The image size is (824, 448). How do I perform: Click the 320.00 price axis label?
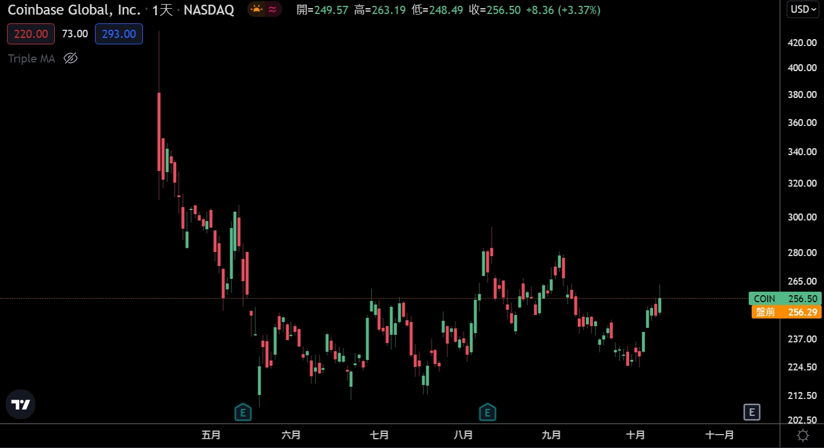(x=802, y=183)
